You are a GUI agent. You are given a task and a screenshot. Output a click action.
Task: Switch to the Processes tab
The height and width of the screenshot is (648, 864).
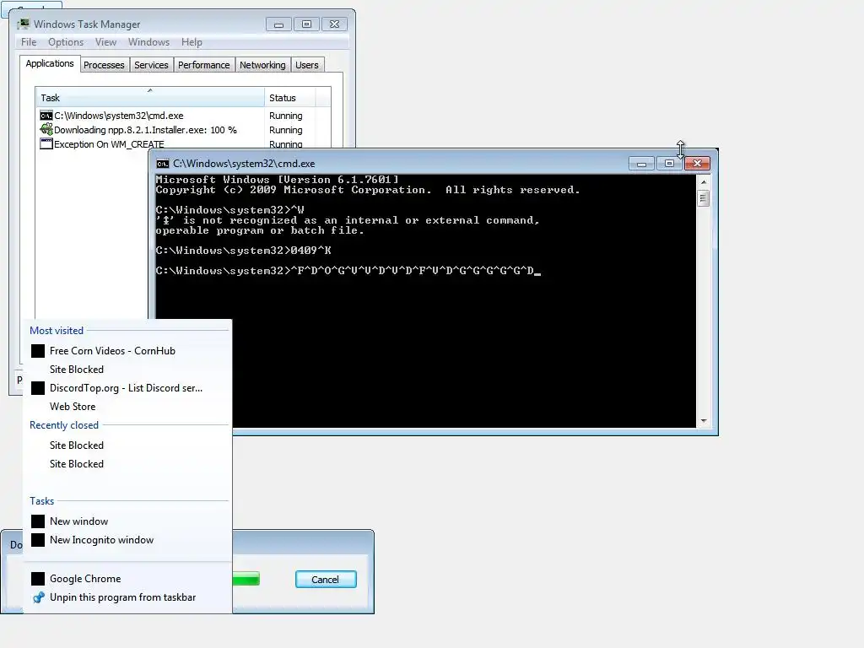tap(104, 65)
